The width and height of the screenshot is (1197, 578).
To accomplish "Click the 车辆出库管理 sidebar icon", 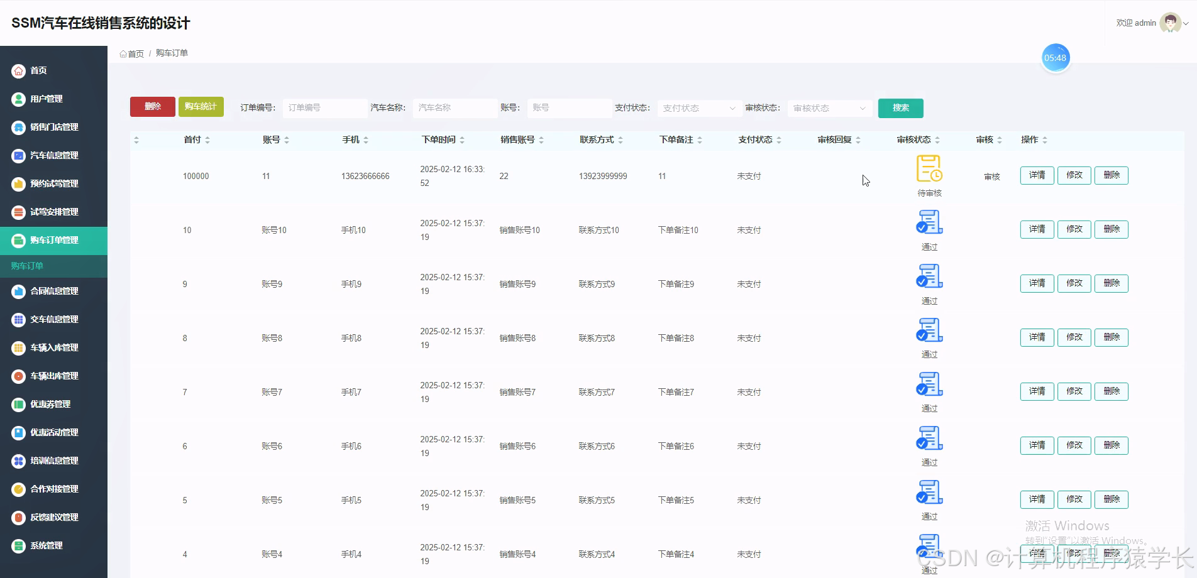I will [19, 376].
